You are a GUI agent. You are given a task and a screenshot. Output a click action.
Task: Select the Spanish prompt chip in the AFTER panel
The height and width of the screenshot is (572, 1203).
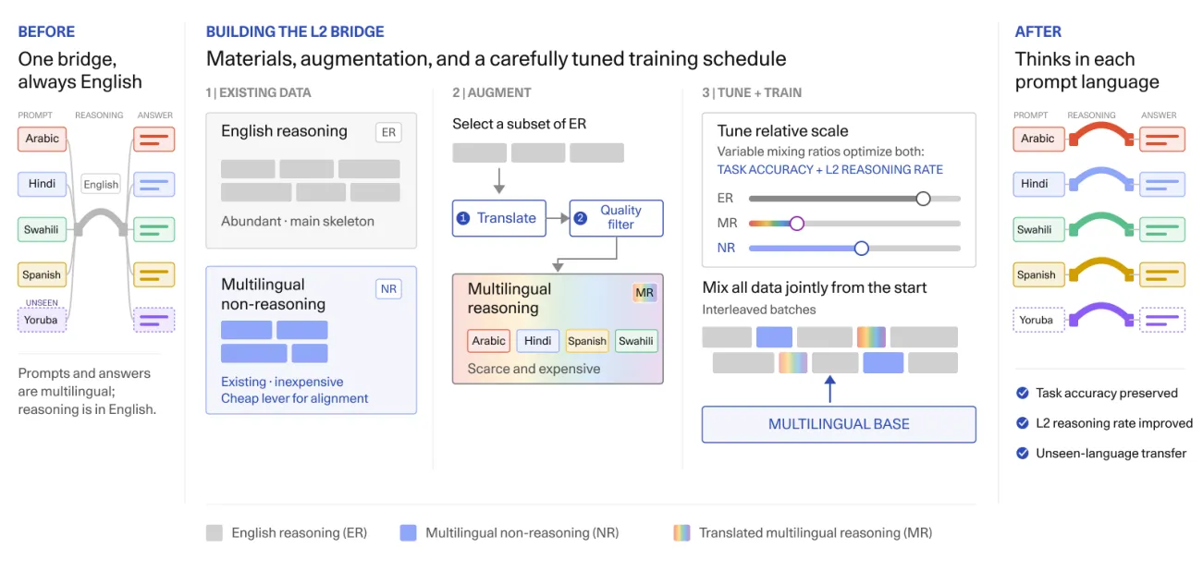pyautogui.click(x=1037, y=274)
